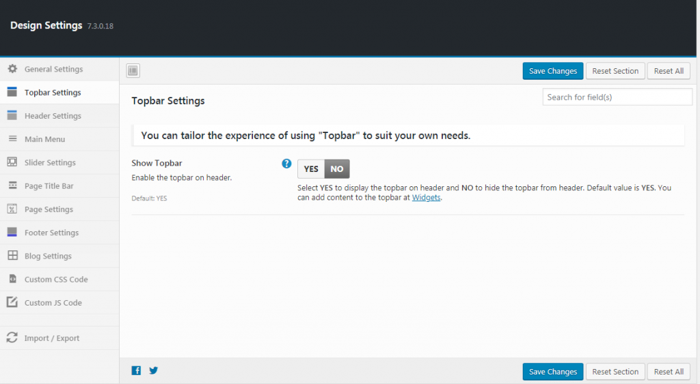The height and width of the screenshot is (384, 700).
Task: Click the 'Default: YES' note
Action: pos(149,198)
